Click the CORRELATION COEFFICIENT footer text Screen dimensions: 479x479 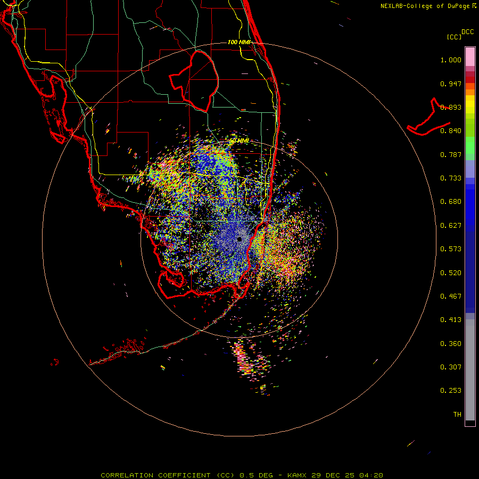[168, 475]
